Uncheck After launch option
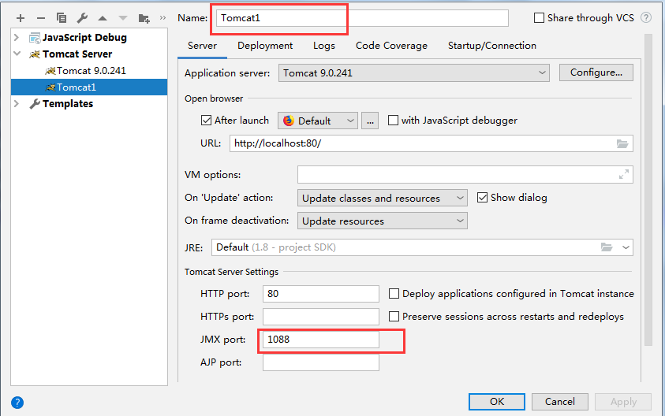665x416 pixels. (x=206, y=121)
